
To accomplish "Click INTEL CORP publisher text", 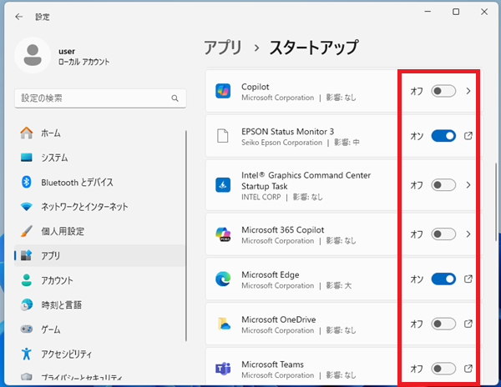I will pos(261,197).
